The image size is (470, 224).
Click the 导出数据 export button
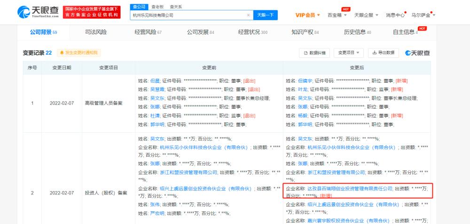[384, 53]
